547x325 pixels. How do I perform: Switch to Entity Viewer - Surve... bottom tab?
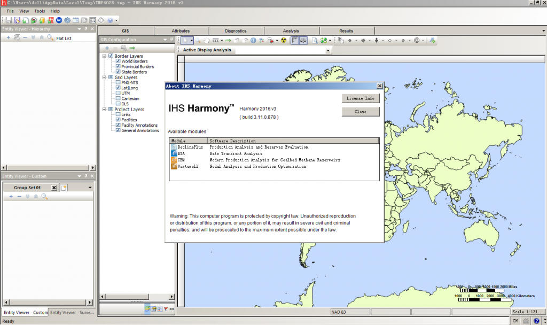72,312
